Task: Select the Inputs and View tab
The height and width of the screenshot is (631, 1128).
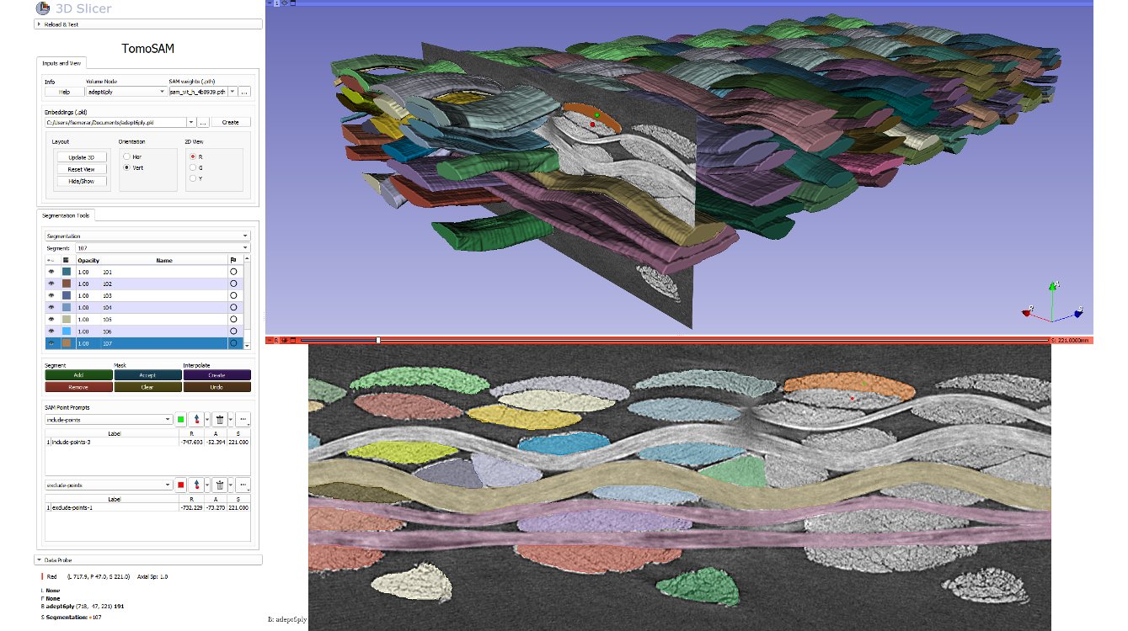Action: coord(61,63)
